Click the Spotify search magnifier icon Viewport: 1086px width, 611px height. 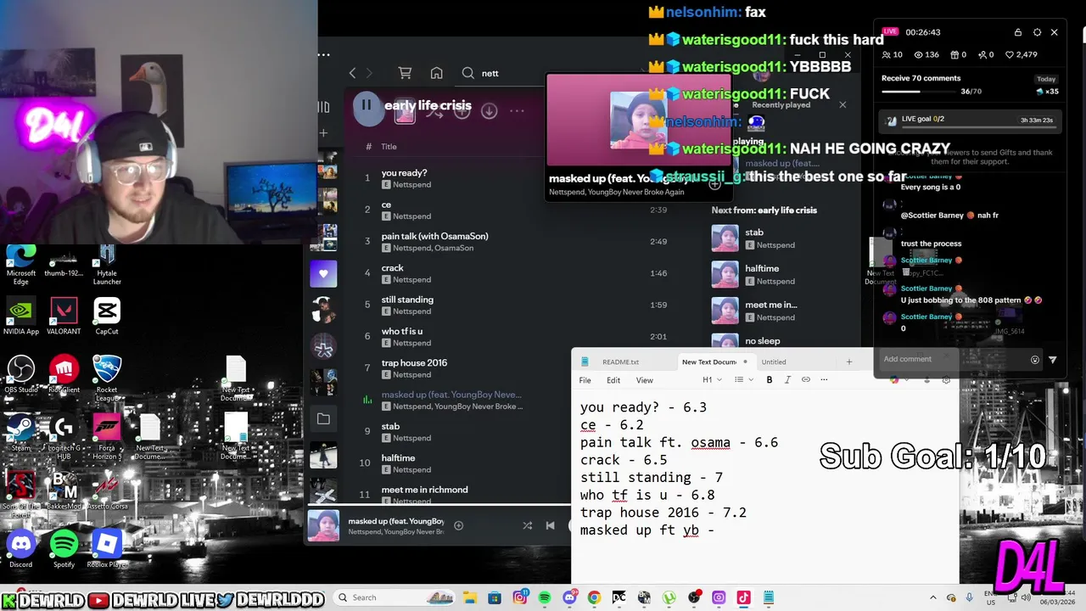(467, 73)
